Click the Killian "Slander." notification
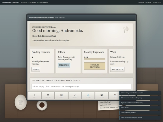Screen dimensions: 163x122 pyautogui.click(x=140, y=108)
